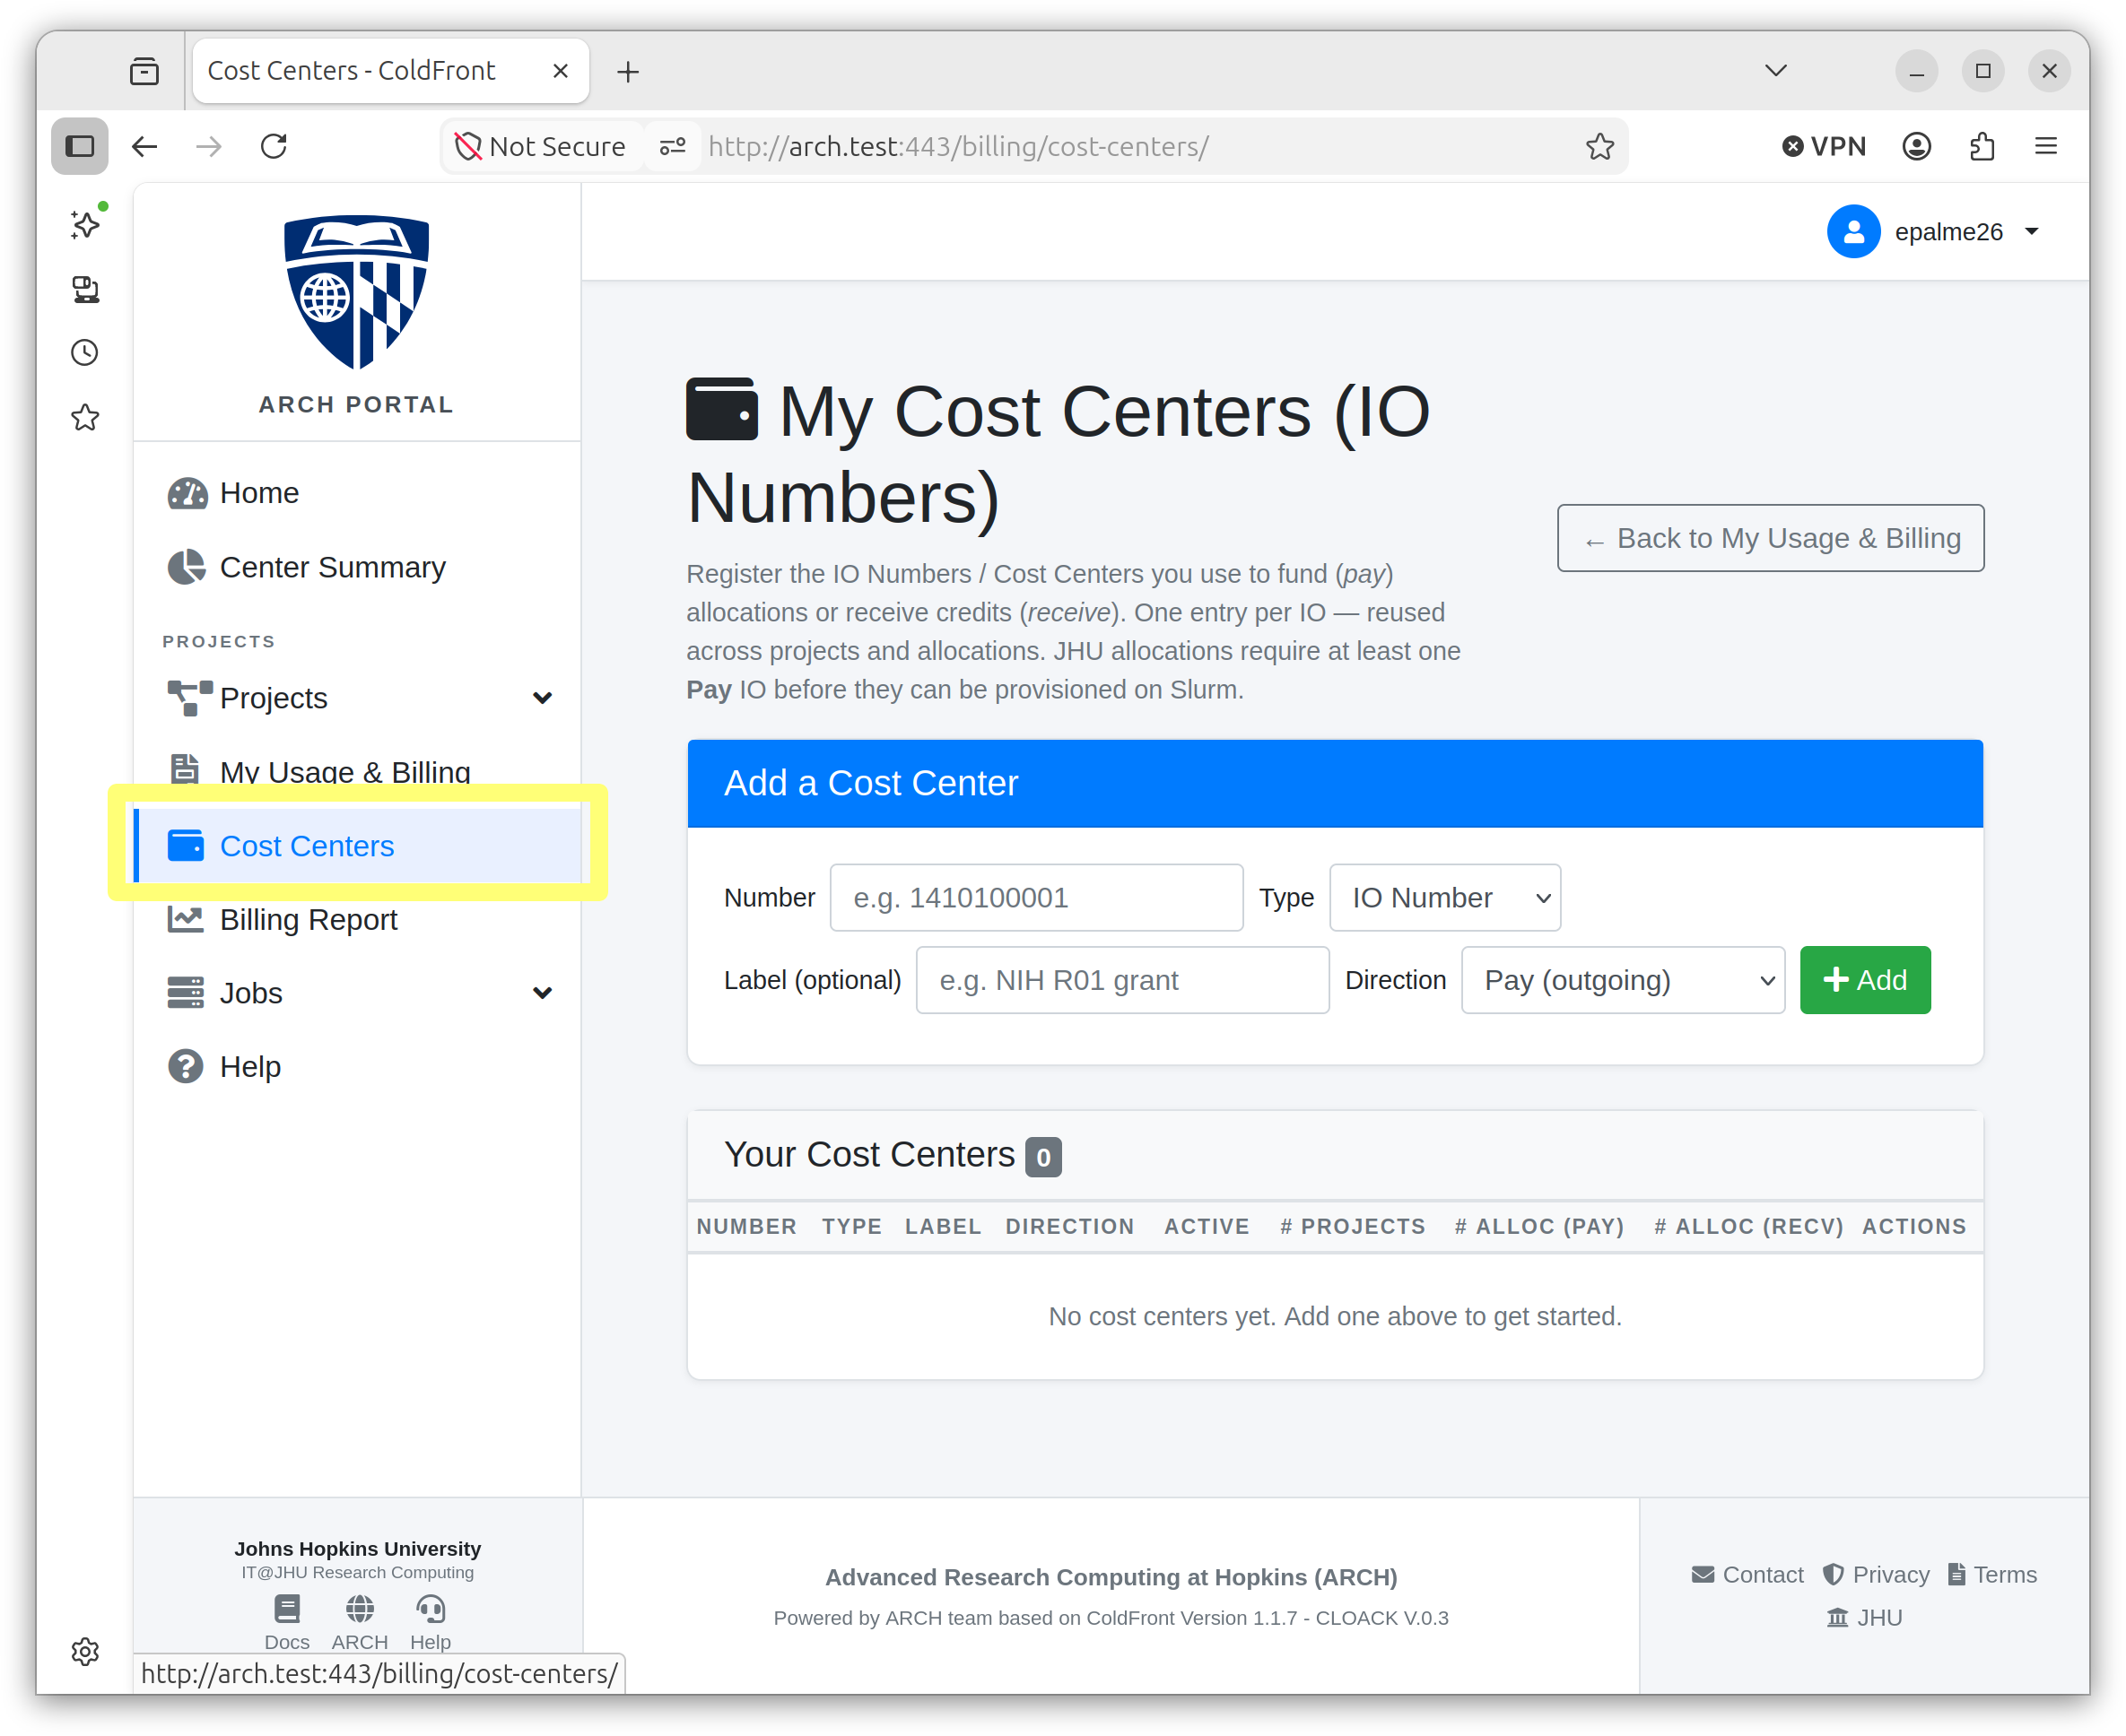Open the Direction Pay (outgoing) dropdown
This screenshot has height=1736, width=2126.
(1623, 980)
